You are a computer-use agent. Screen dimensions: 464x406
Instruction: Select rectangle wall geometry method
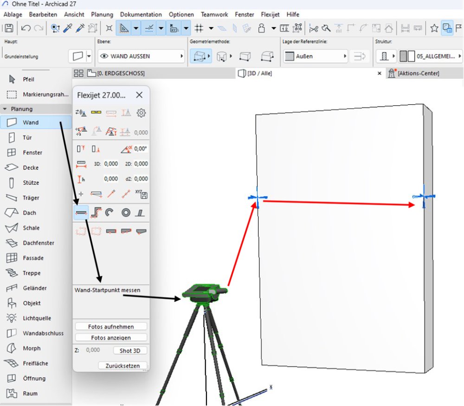click(x=245, y=56)
